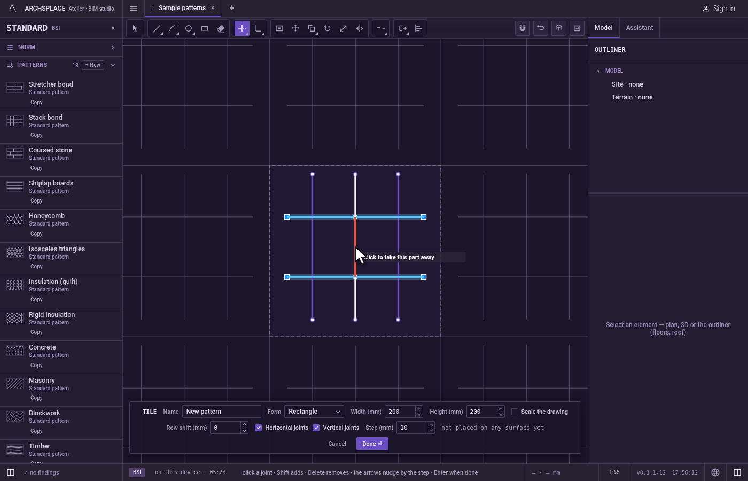Image resolution: width=748 pixels, height=481 pixels.
Task: Toggle left sidebar panel icon in status bar
Action: tap(11, 472)
